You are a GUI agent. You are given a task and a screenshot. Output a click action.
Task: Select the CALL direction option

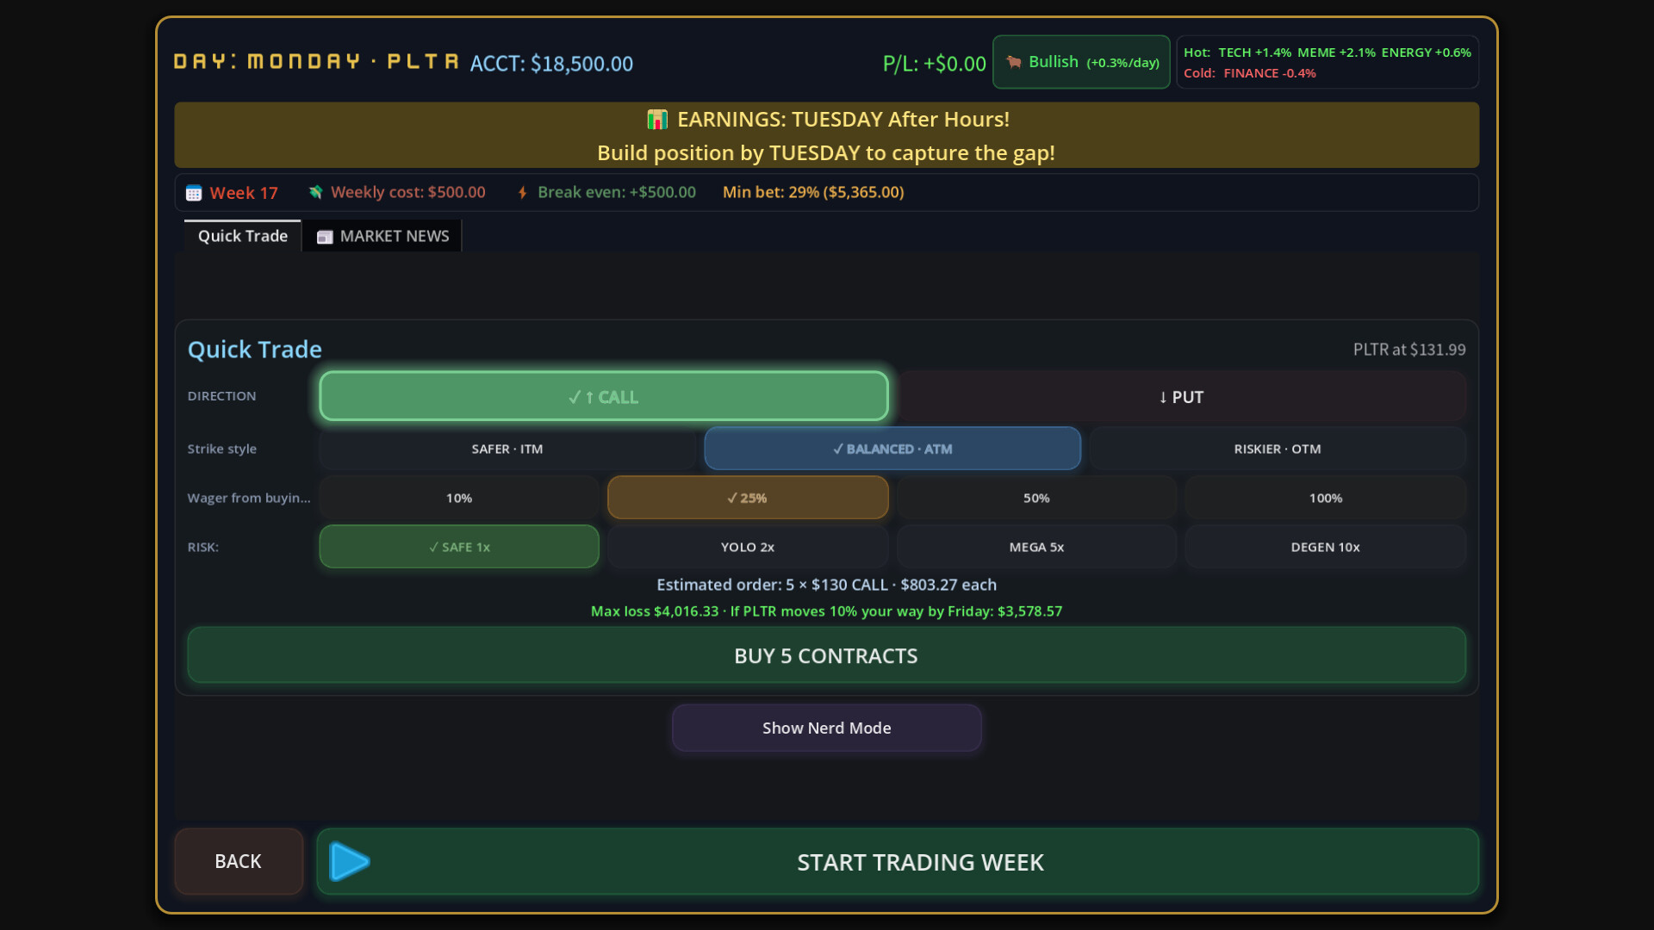(604, 397)
